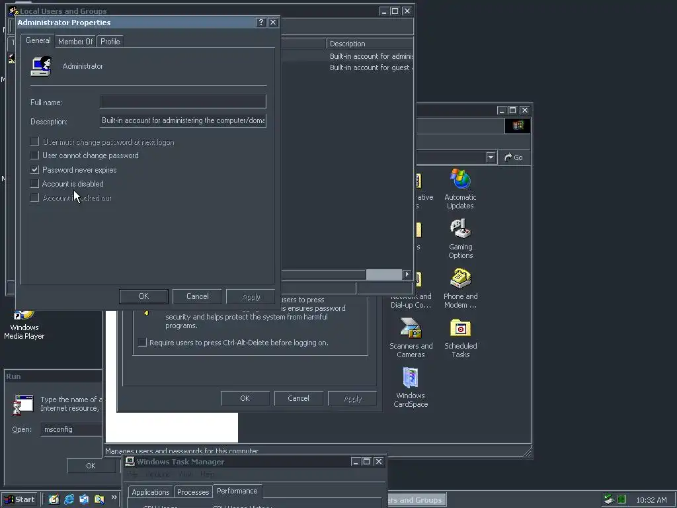677x508 pixels.
Task: Click Windows Media Player desktop shortcut
Action: (24, 325)
